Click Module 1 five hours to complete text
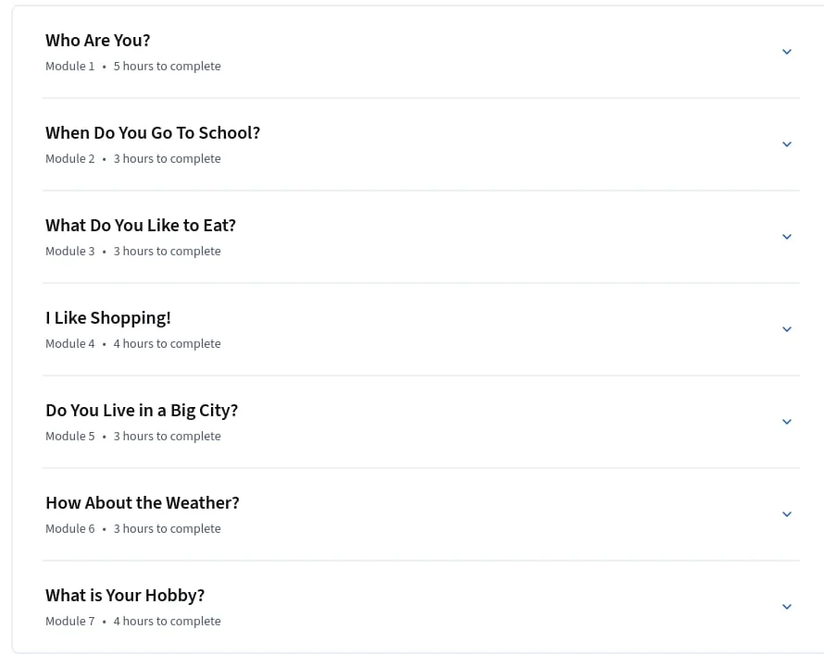 pos(133,66)
